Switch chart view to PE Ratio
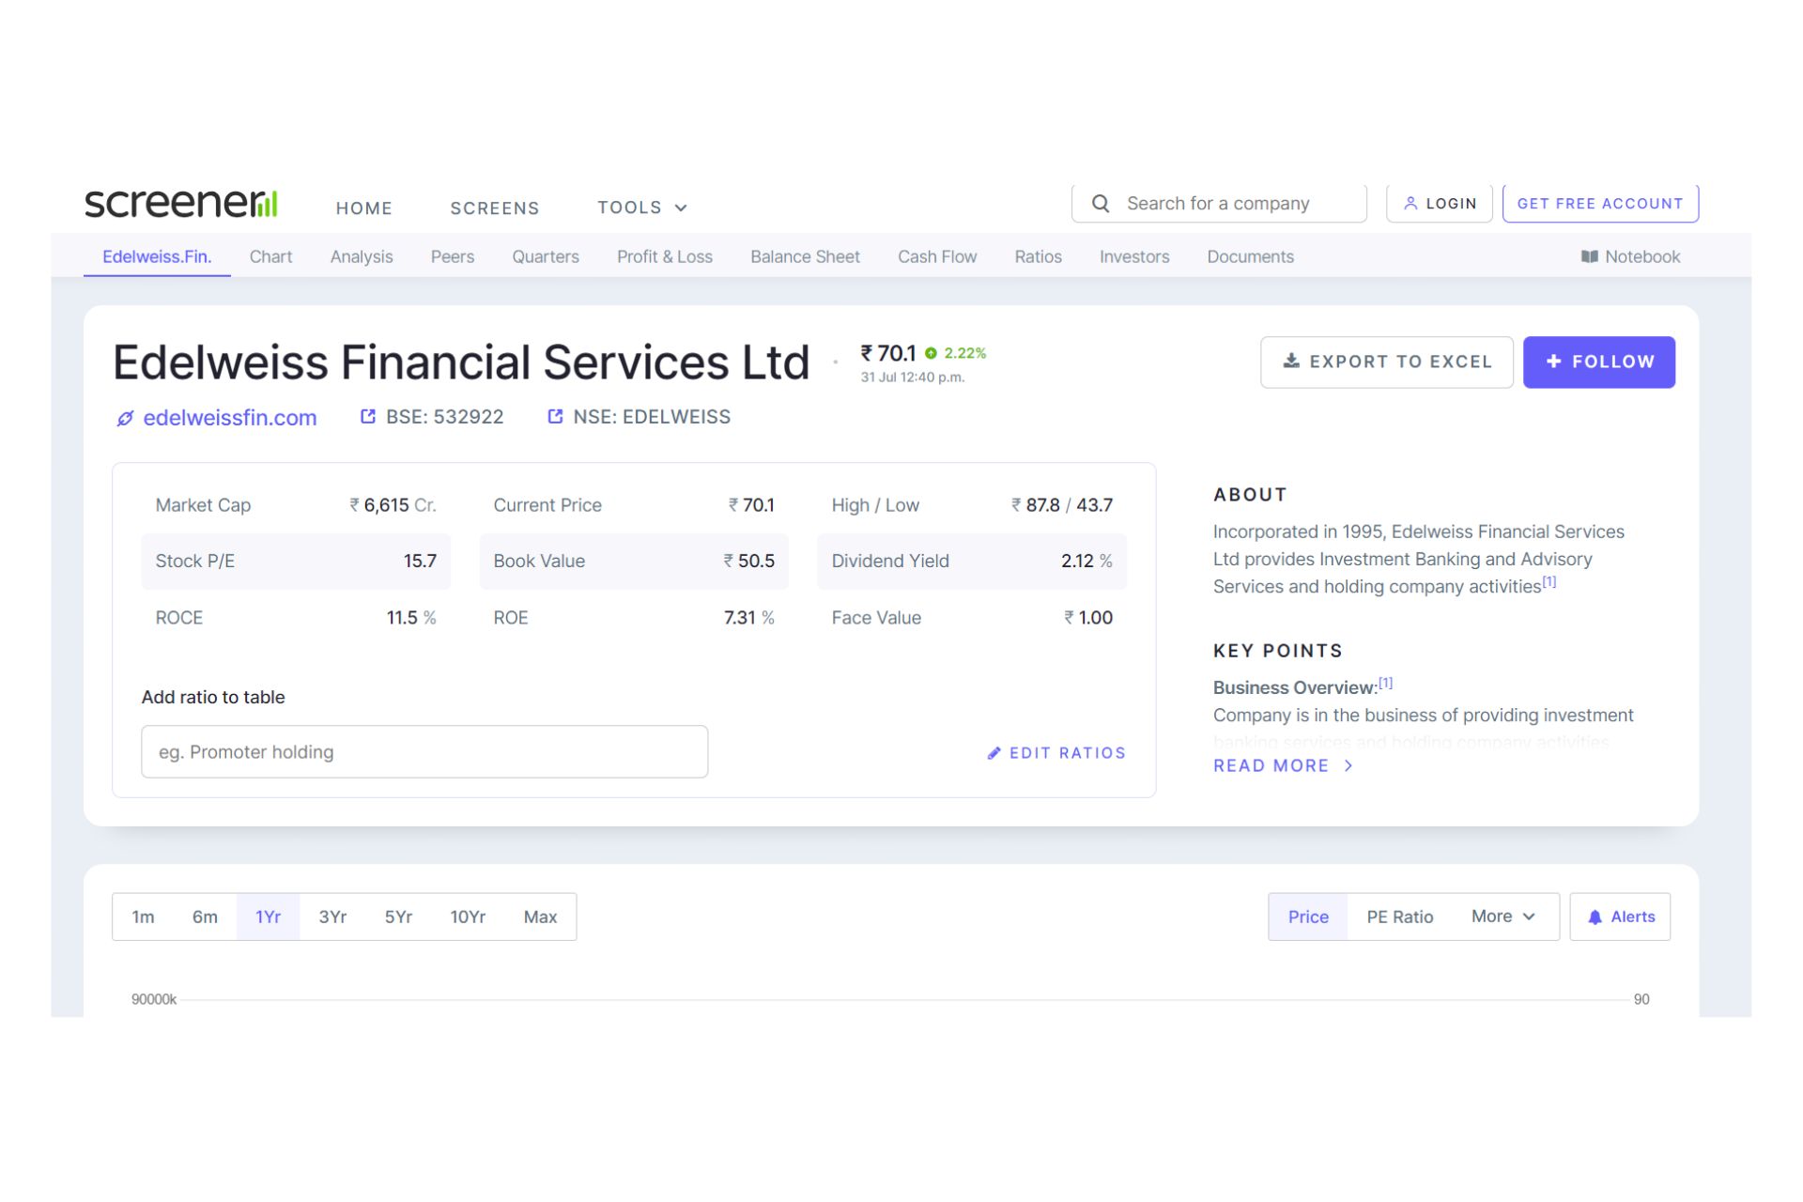This screenshot has width=1803, height=1202. pos(1400,917)
